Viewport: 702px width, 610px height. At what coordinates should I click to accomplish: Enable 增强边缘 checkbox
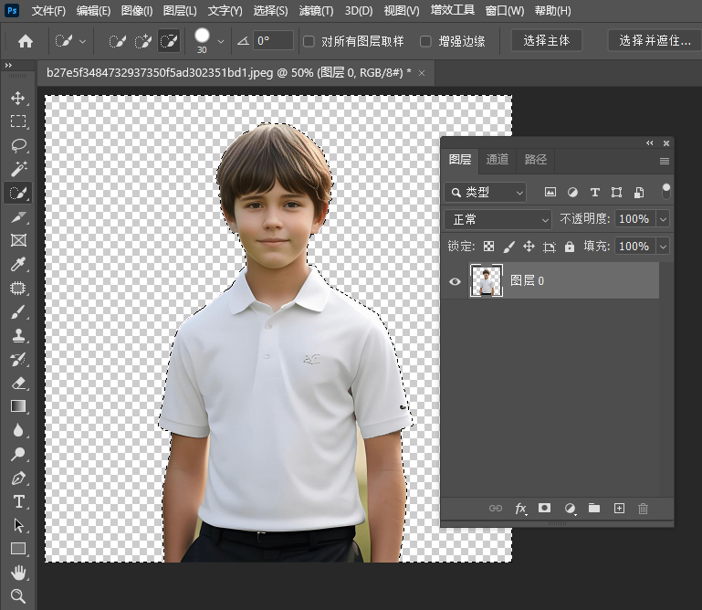click(425, 42)
